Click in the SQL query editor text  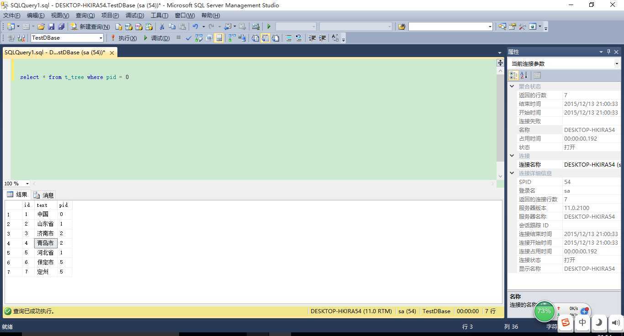pyautogui.click(x=74, y=77)
